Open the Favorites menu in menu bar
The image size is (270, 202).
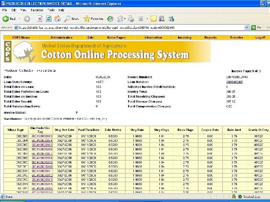click(x=37, y=10)
